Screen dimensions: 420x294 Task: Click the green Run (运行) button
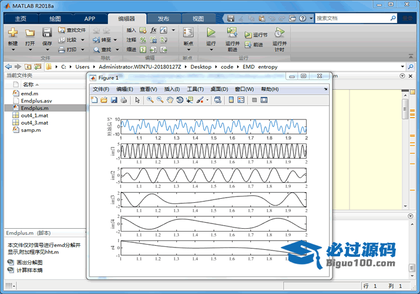(211, 33)
